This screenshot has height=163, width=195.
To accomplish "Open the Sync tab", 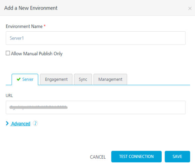I will [x=83, y=80].
